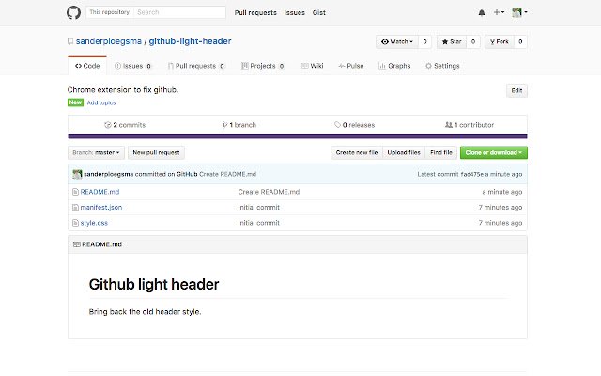Open Initial commit message for manifest.json

[259, 207]
